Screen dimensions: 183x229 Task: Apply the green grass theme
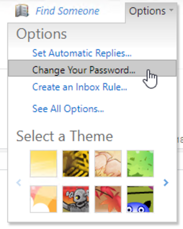(140, 163)
